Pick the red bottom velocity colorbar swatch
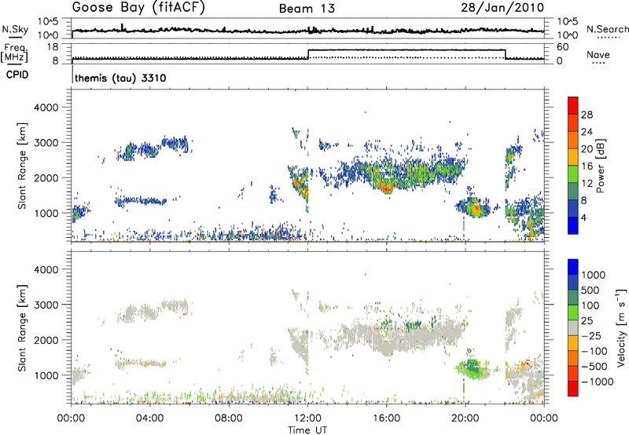This screenshot has width=629, height=435. pyautogui.click(x=573, y=389)
